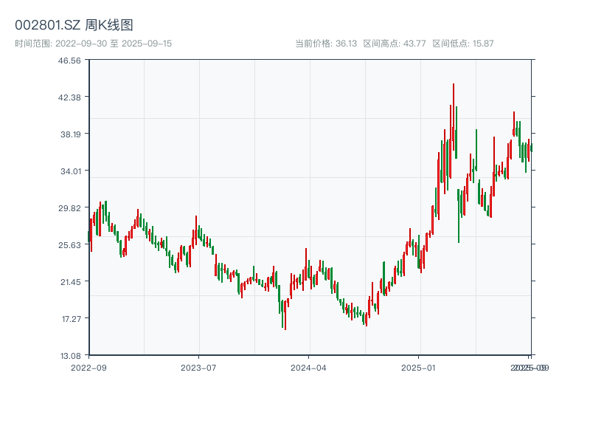Screen dimensions: 590x443
Task: Click y-axis value 29.82
Action: point(69,208)
